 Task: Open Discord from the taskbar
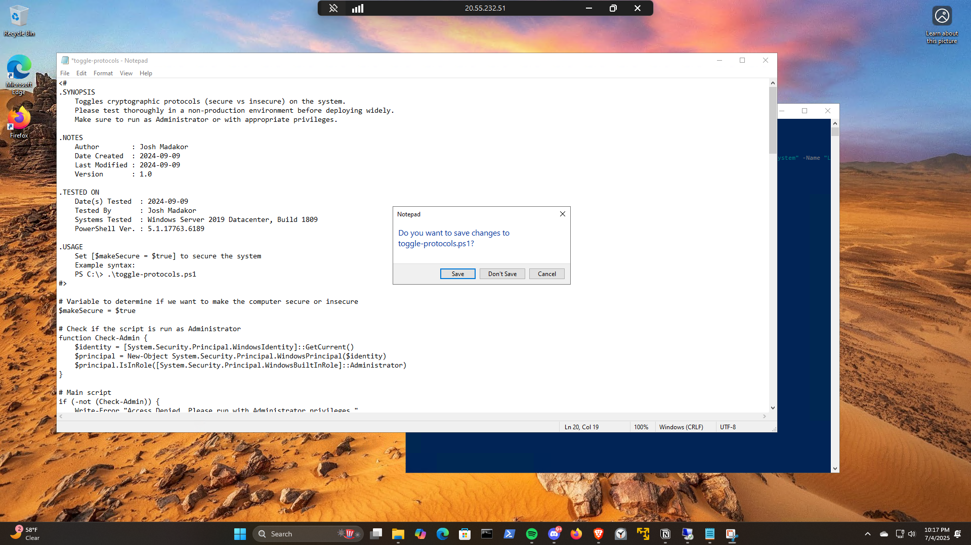tap(554, 534)
